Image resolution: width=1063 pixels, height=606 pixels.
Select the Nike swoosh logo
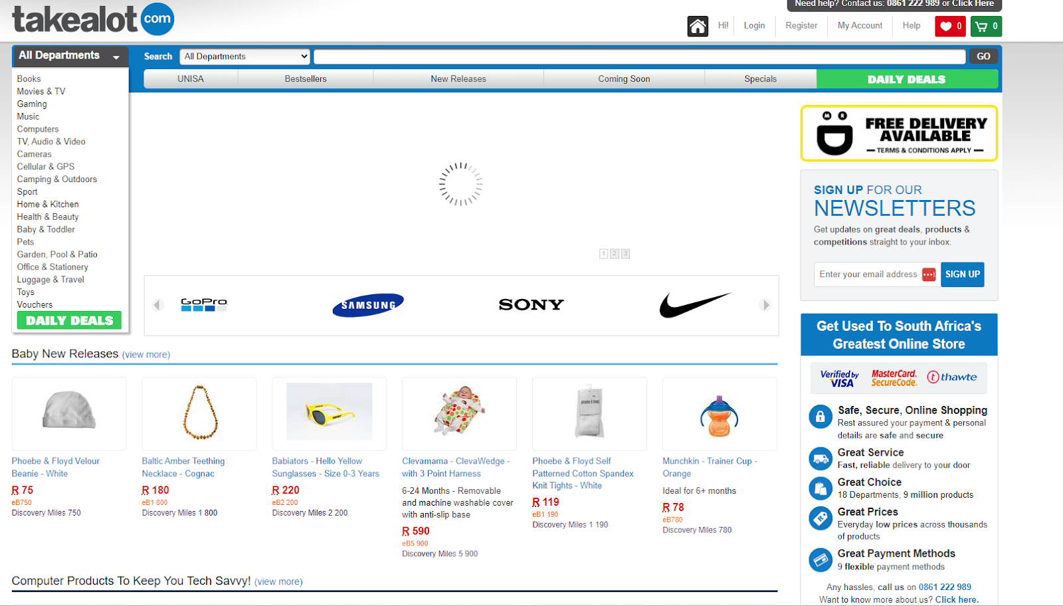click(x=695, y=305)
